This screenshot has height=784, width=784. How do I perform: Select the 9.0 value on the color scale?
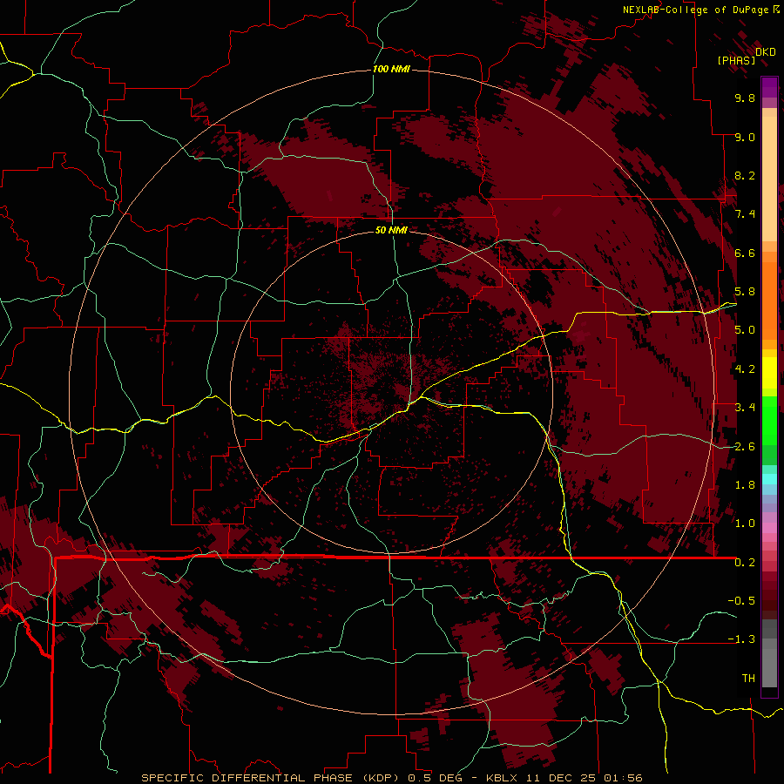(x=745, y=137)
